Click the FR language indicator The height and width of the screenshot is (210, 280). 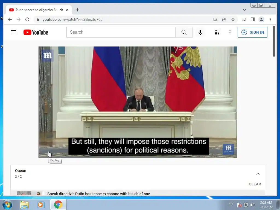pyautogui.click(x=231, y=204)
